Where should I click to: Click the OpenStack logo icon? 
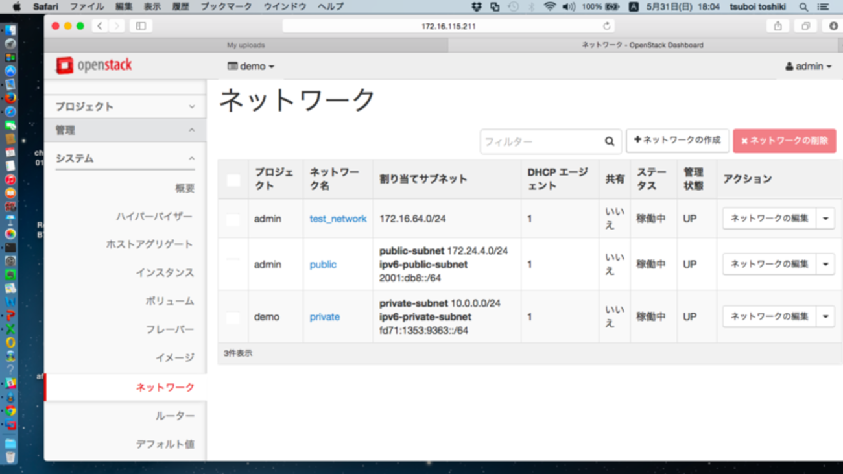tap(65, 65)
